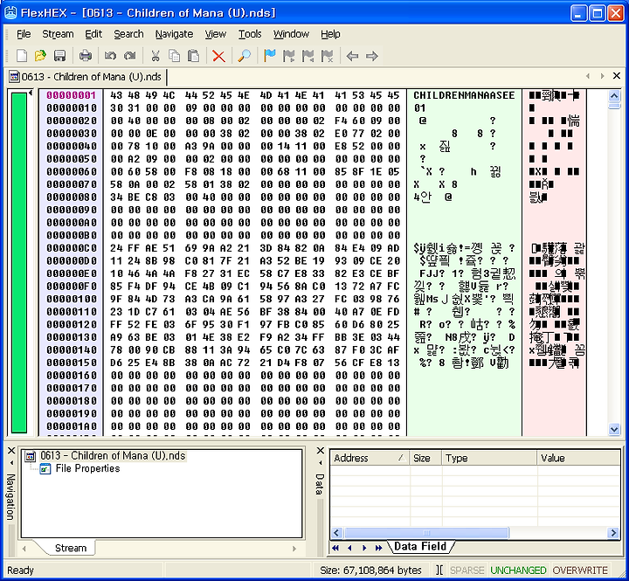Viewport: 629px width, 581px height.
Task: Jump to last Data Field tab arrow
Action: [378, 548]
